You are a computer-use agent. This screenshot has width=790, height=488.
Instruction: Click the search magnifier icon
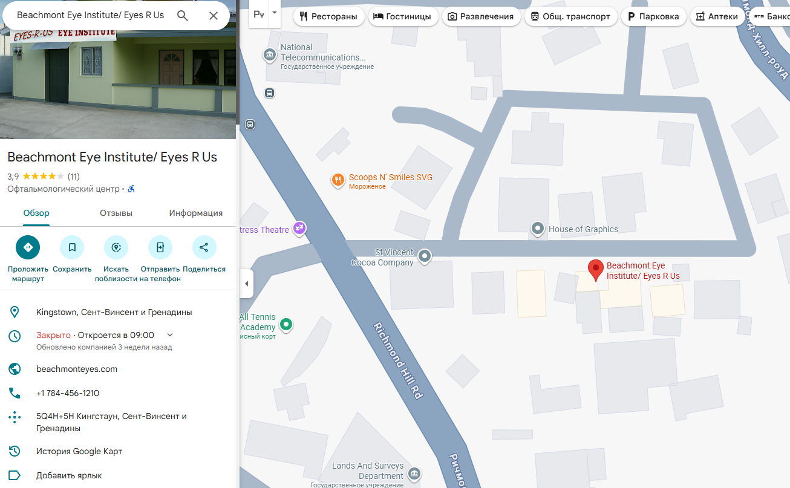tap(183, 16)
